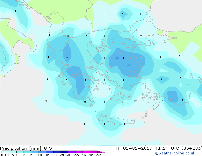Click the legend label '45'
The image size is (202, 156).
click(x=91, y=155)
